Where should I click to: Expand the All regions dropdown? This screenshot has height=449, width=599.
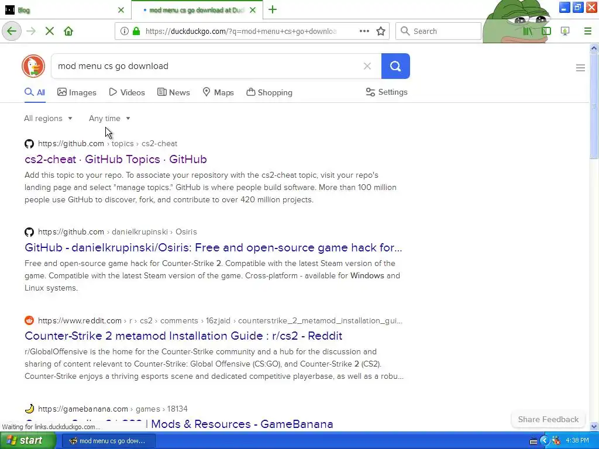[48, 118]
